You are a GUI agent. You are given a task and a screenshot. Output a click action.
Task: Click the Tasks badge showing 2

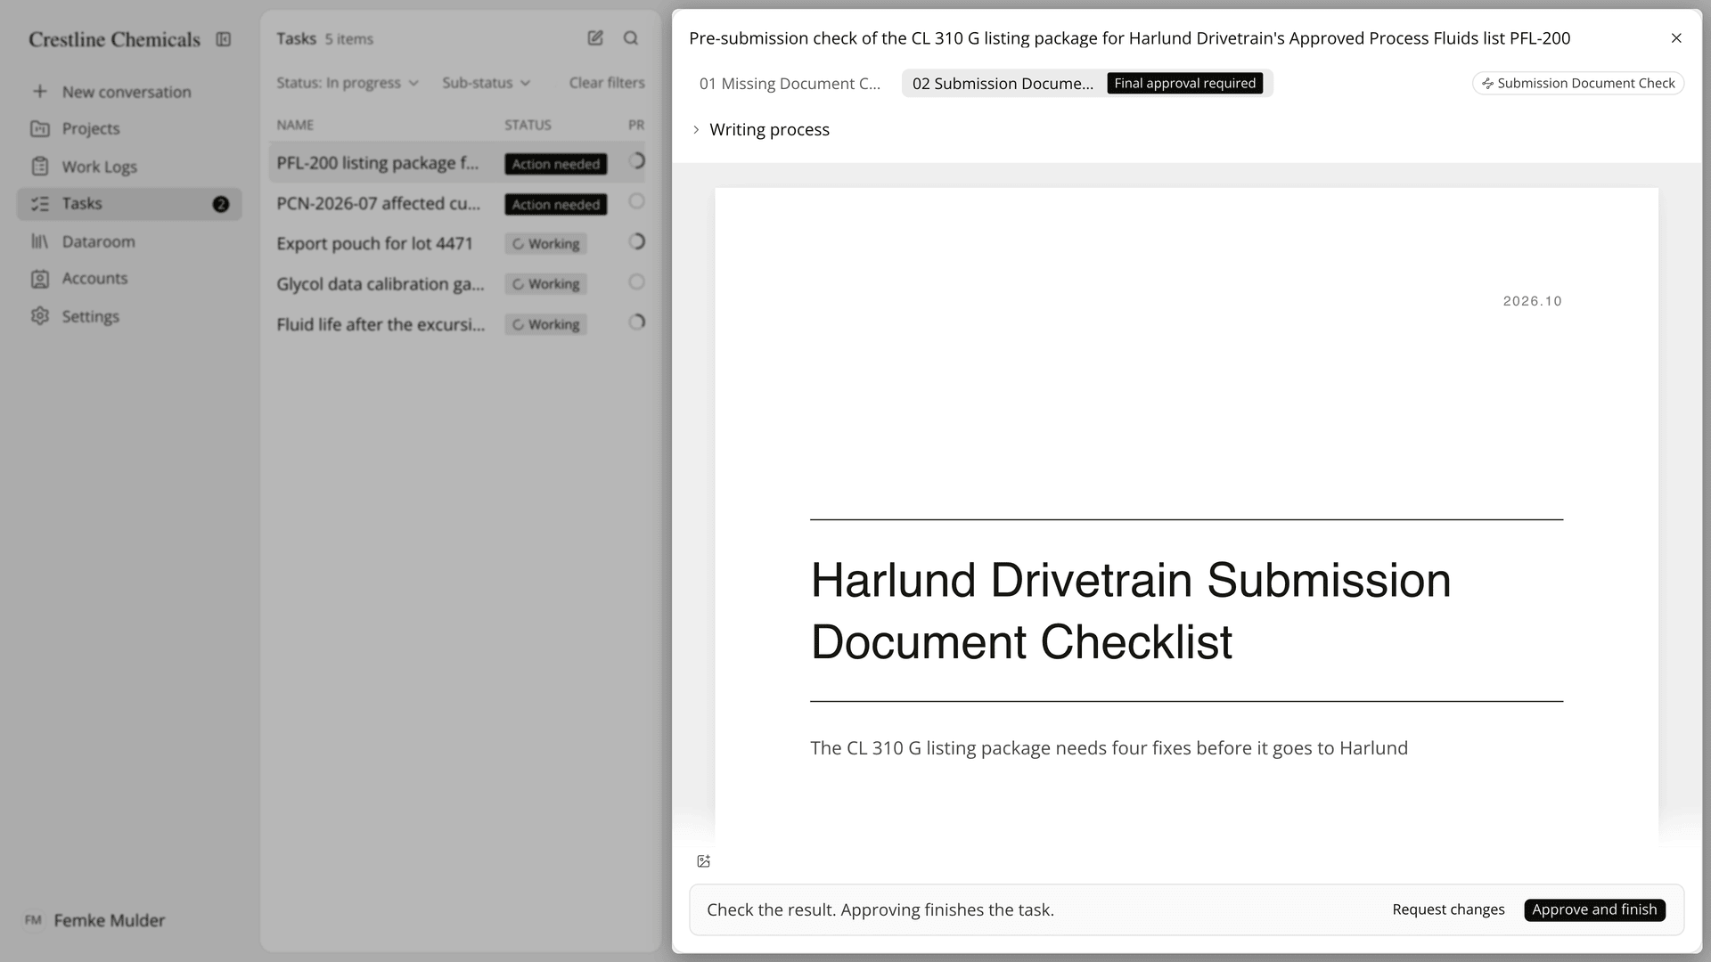(221, 204)
